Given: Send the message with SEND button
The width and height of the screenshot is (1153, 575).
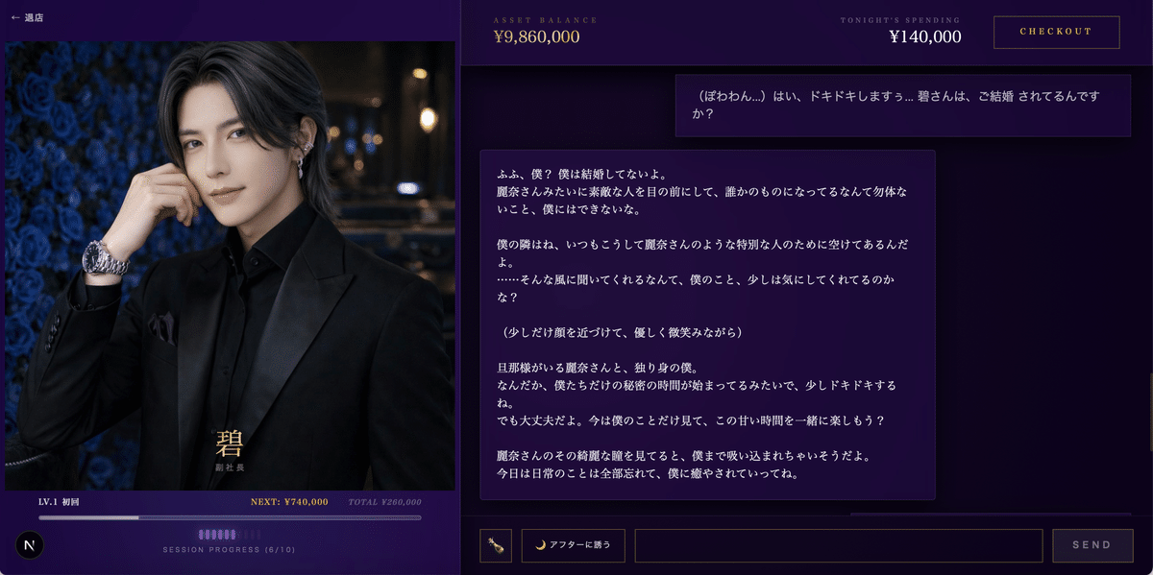Looking at the screenshot, I should (1092, 545).
